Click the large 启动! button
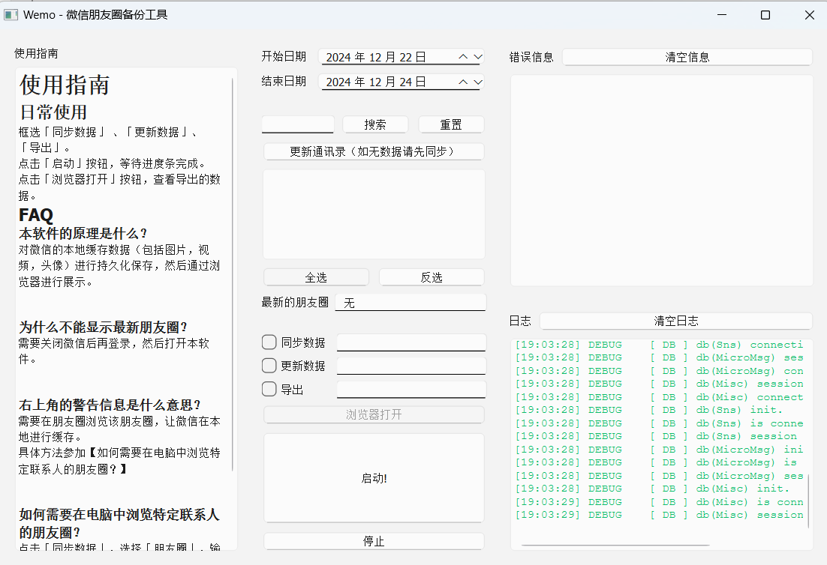The height and width of the screenshot is (565, 827). coord(374,478)
